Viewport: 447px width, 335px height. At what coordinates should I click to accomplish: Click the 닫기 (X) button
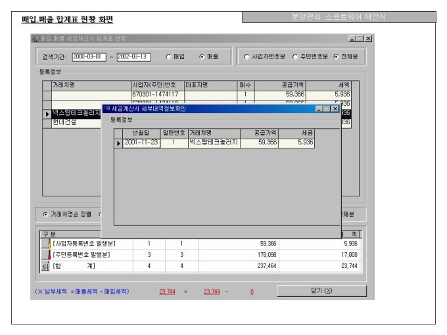[321, 291]
